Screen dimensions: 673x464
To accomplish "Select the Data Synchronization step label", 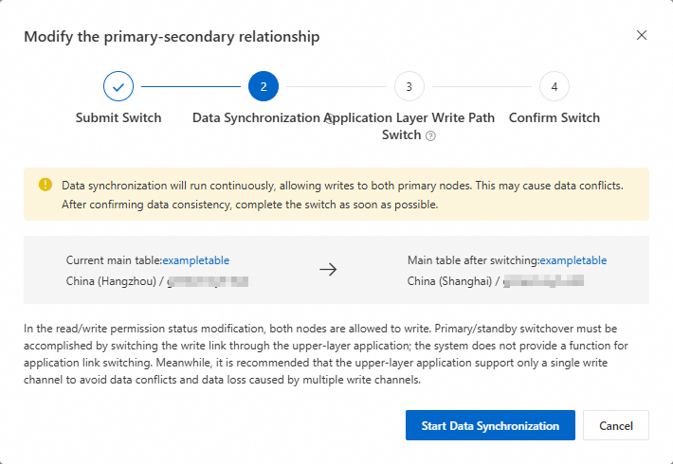I will click(256, 118).
